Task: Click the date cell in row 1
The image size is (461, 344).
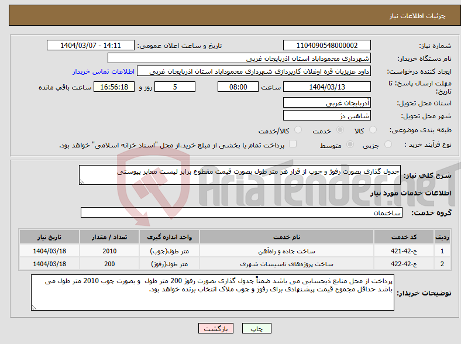Action: 49,251
